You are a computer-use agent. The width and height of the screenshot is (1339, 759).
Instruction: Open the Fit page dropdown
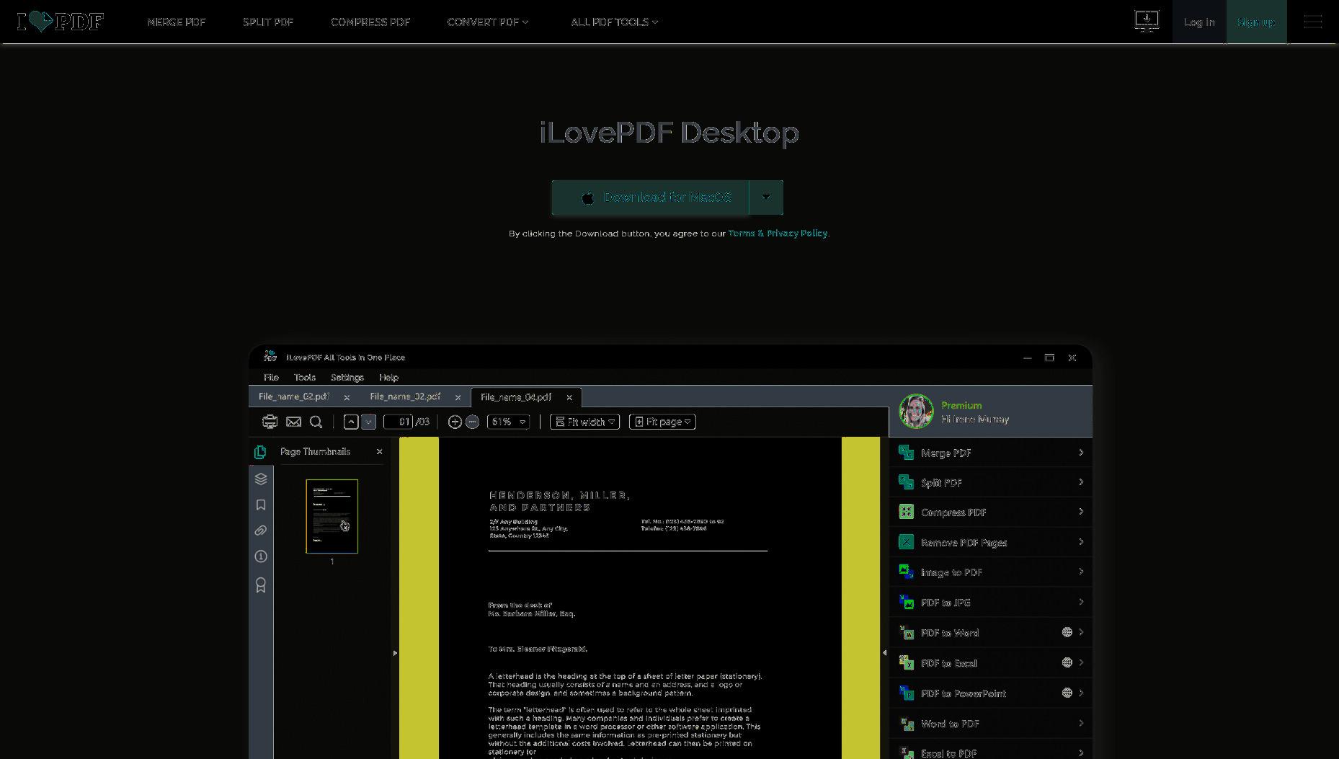pyautogui.click(x=662, y=422)
